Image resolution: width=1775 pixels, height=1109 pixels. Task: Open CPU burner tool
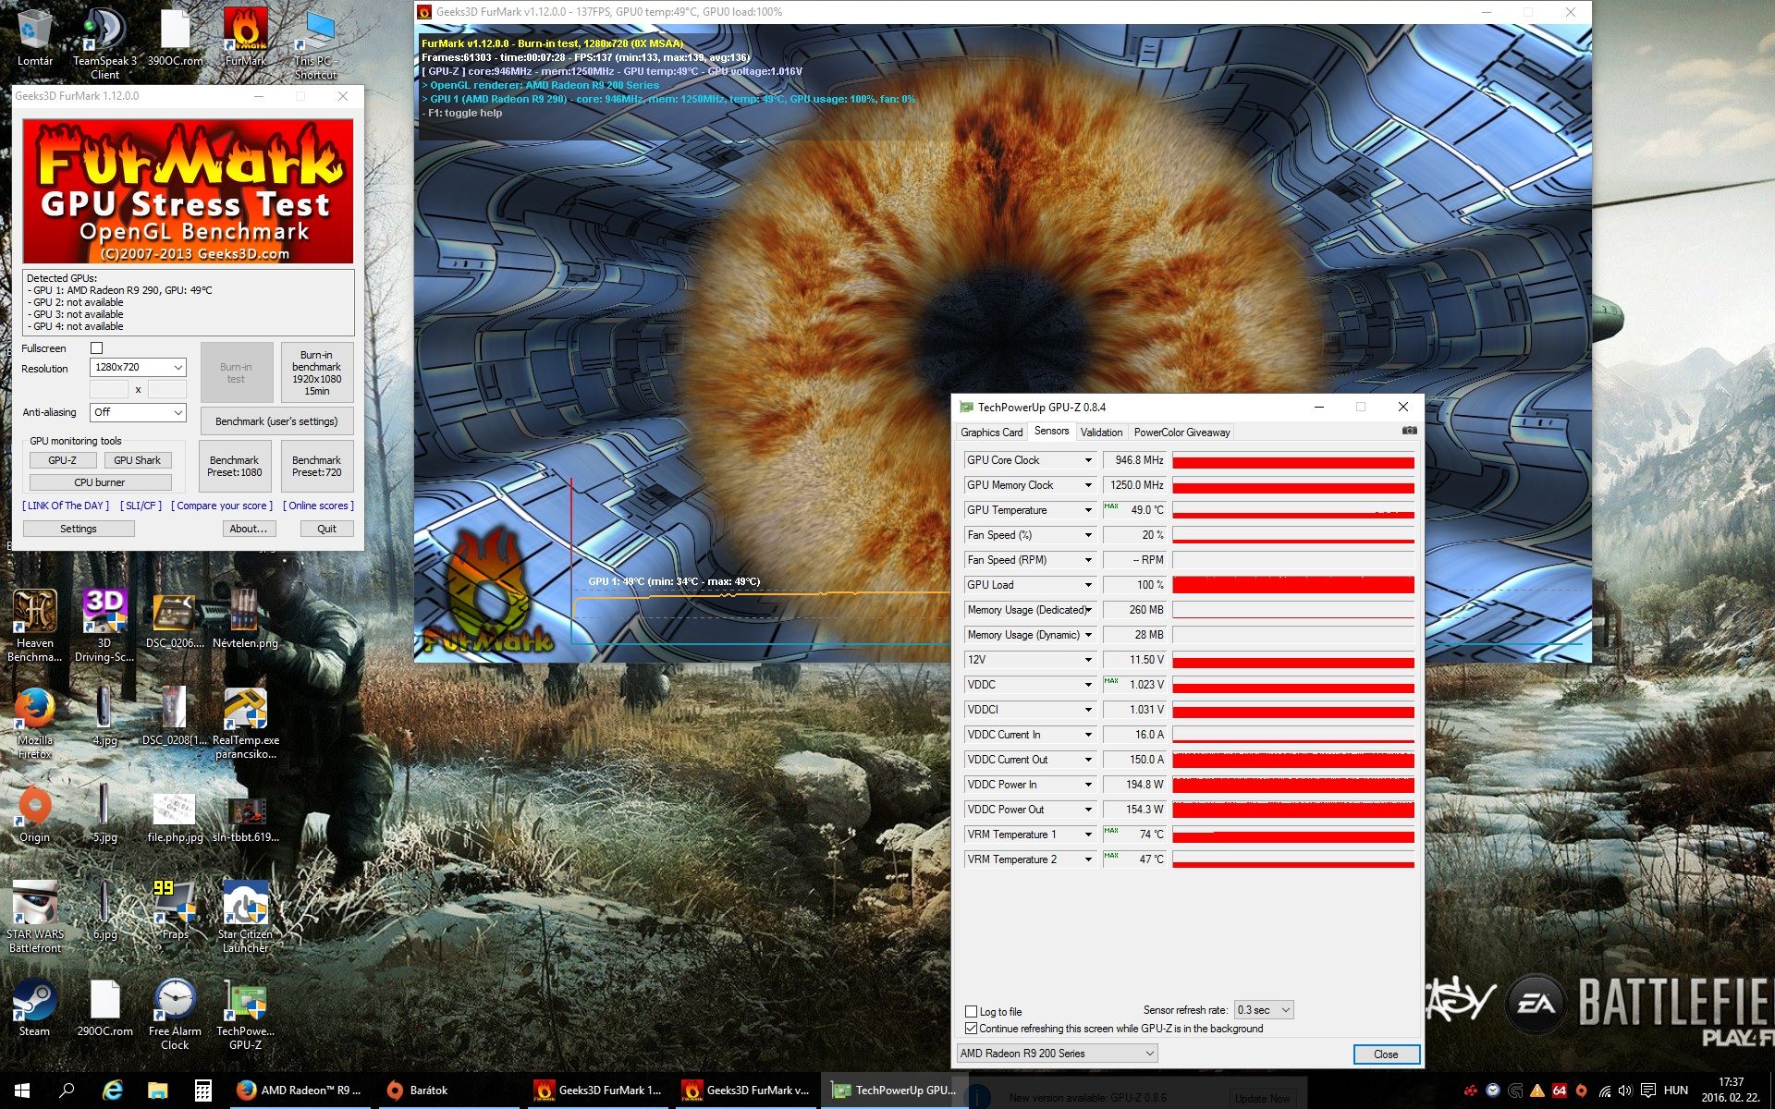[x=100, y=482]
